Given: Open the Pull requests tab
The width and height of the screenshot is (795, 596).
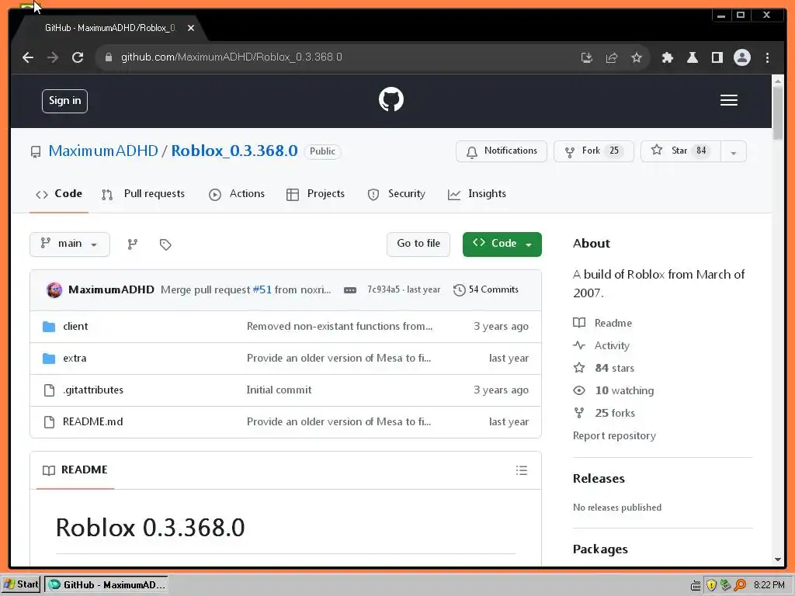Looking at the screenshot, I should [144, 194].
